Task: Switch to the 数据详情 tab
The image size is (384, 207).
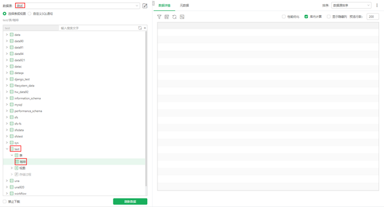Action: 165,5
